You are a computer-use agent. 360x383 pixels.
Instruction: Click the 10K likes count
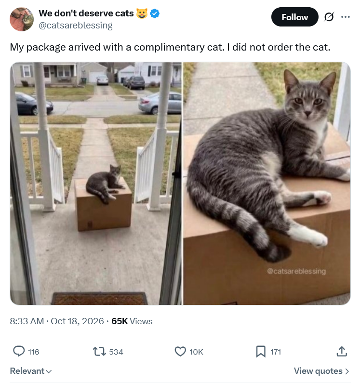(196, 352)
